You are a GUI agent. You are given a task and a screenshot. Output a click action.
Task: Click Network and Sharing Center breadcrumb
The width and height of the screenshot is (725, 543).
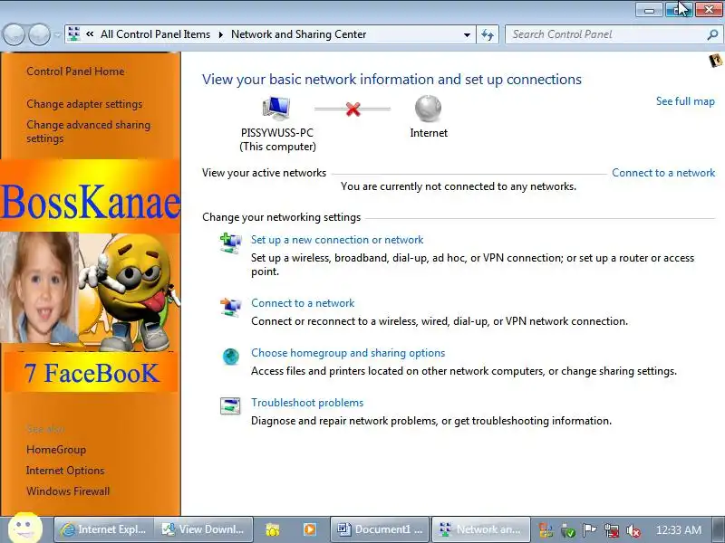click(x=299, y=34)
